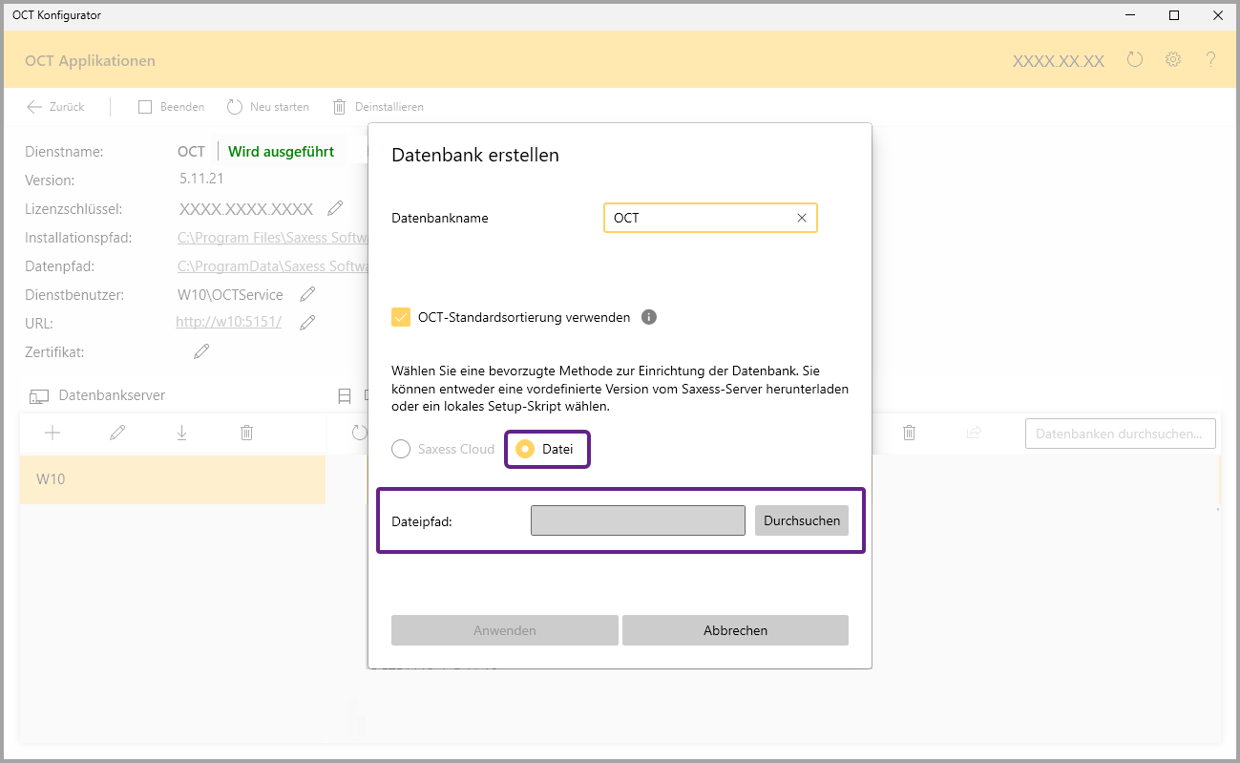Click Abbrechen to cancel the dialog
1240x763 pixels.
click(735, 630)
